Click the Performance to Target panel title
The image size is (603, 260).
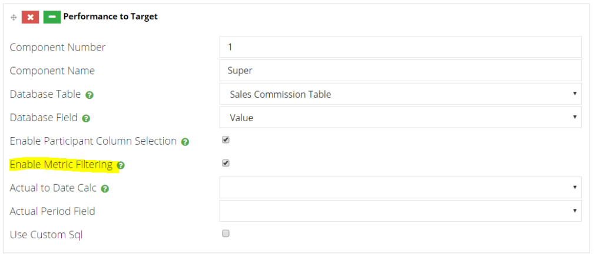point(110,17)
